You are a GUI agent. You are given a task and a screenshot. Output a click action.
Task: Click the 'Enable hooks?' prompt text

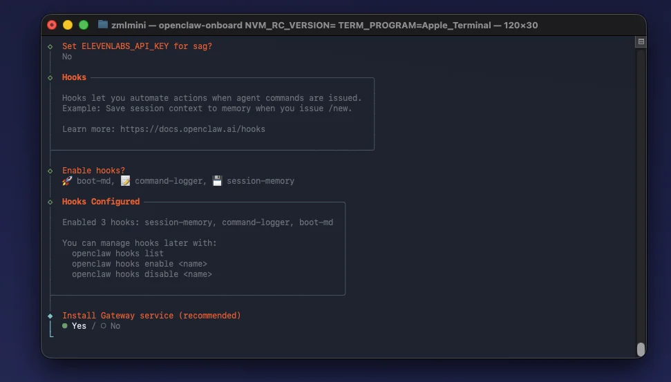[x=93, y=171]
